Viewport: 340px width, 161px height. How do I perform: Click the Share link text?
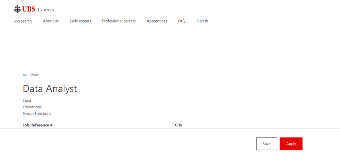35,75
